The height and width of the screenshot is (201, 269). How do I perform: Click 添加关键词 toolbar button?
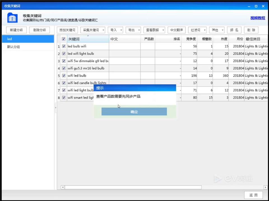point(67,30)
